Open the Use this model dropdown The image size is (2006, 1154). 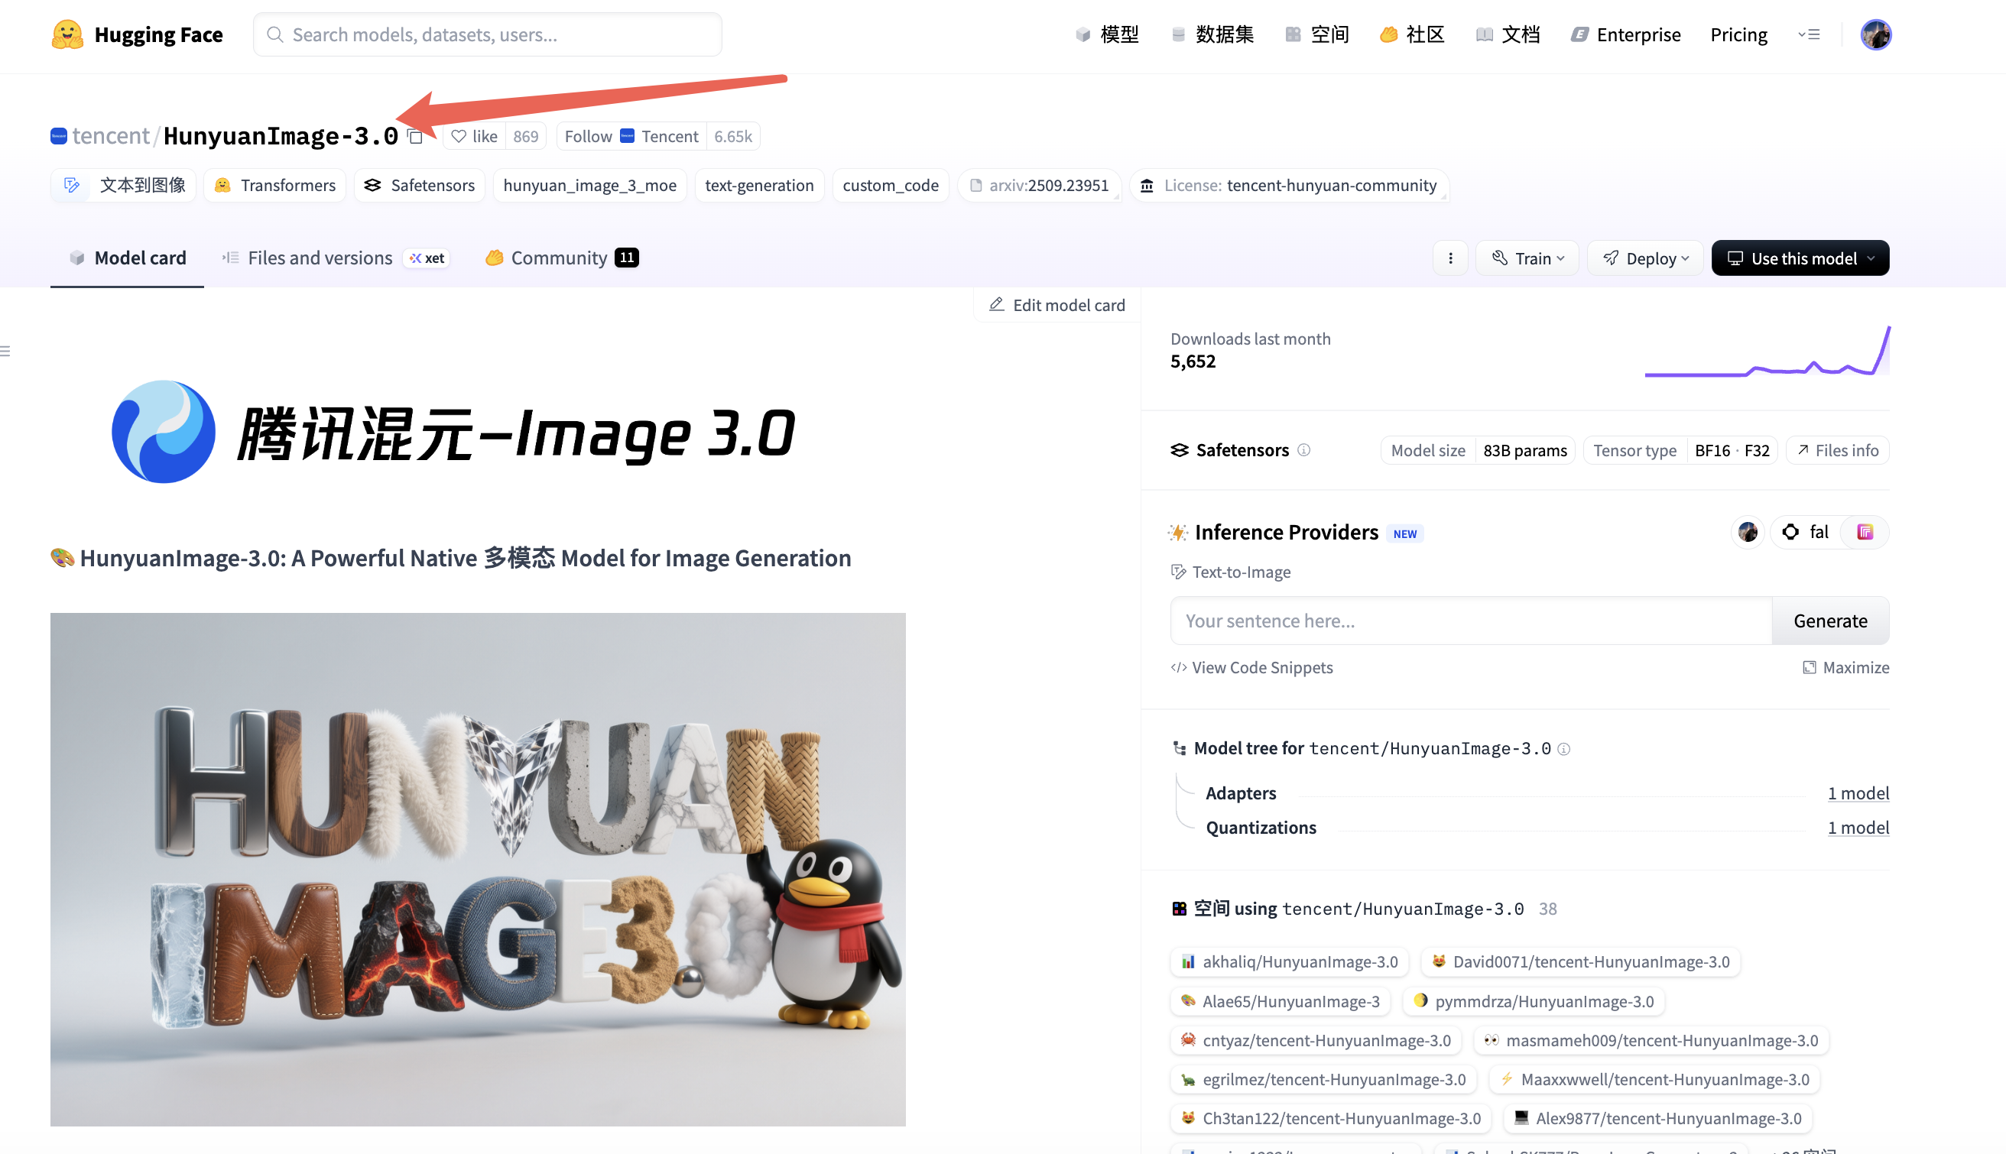(x=1799, y=258)
